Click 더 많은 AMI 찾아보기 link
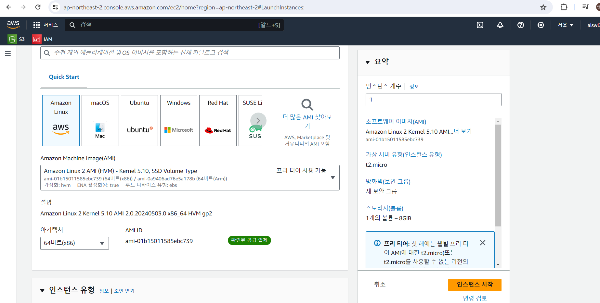600x303 pixels. pyautogui.click(x=307, y=121)
